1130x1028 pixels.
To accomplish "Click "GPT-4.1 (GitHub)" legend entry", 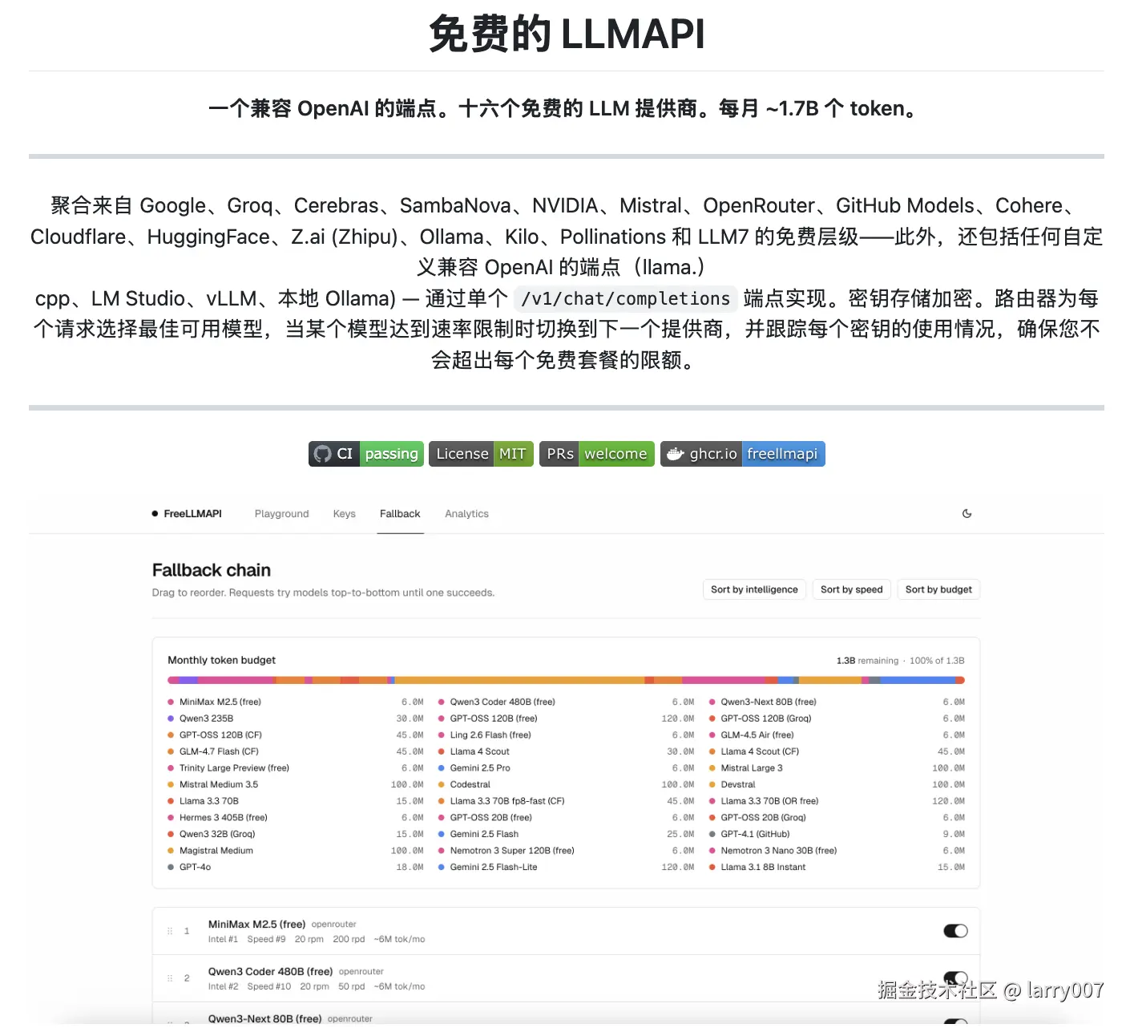I will click(x=755, y=834).
